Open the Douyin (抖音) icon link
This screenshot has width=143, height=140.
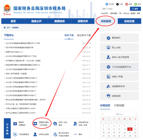(x=117, y=4)
